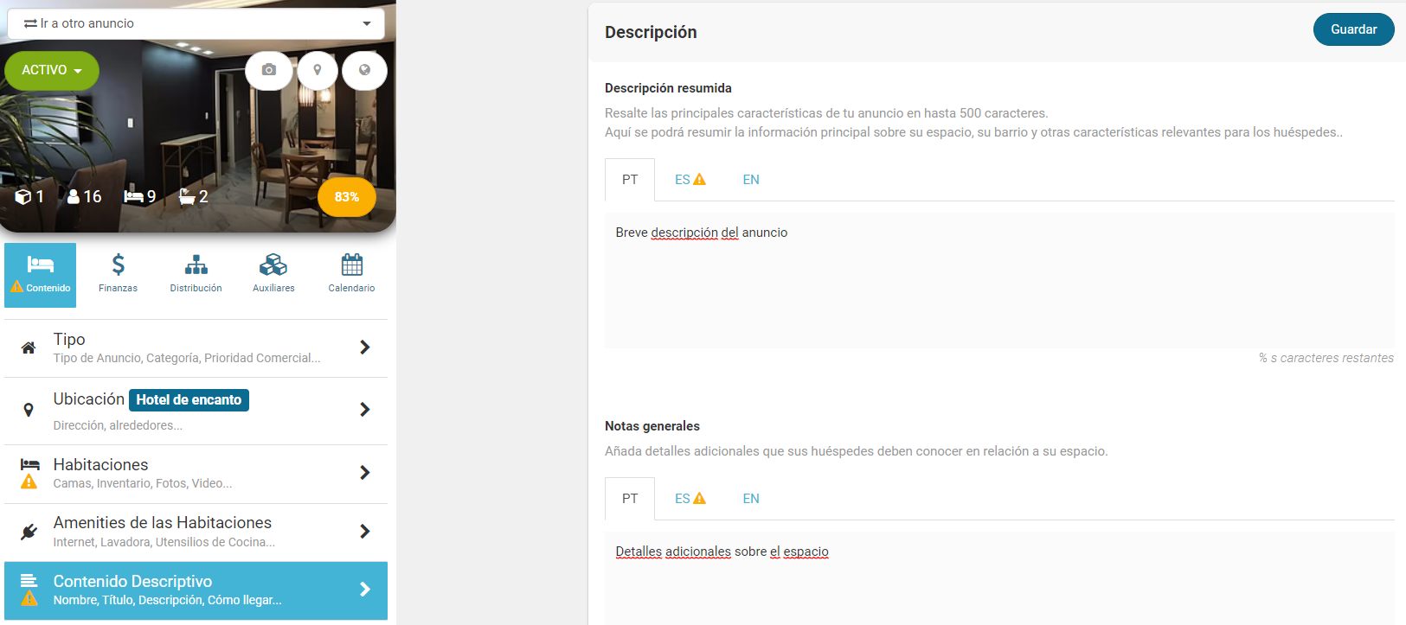The height and width of the screenshot is (625, 1406).
Task: Switch to the Calendario tab
Action: click(351, 275)
